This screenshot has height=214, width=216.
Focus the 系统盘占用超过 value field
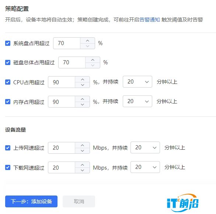click(x=67, y=43)
